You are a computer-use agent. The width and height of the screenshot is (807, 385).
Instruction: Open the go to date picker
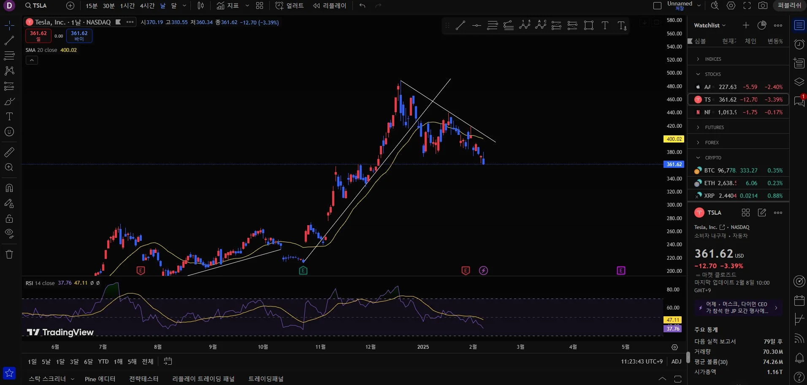pyautogui.click(x=168, y=361)
